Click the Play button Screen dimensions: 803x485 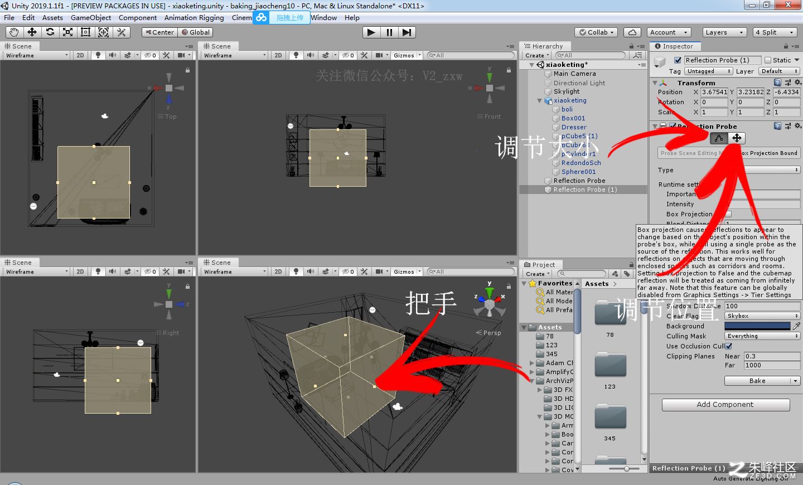pyautogui.click(x=371, y=32)
